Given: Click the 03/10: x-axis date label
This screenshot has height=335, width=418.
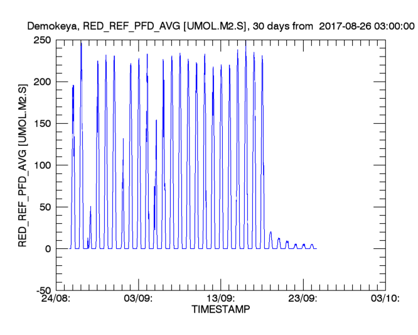Looking at the screenshot, I should tap(385, 299).
